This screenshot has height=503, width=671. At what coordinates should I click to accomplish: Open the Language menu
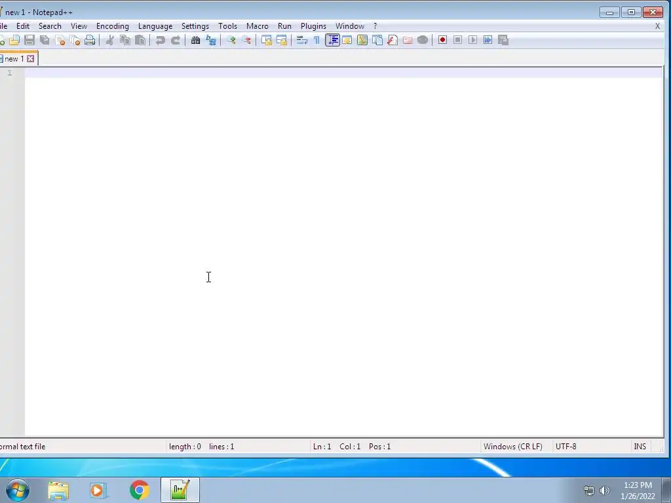[155, 26]
